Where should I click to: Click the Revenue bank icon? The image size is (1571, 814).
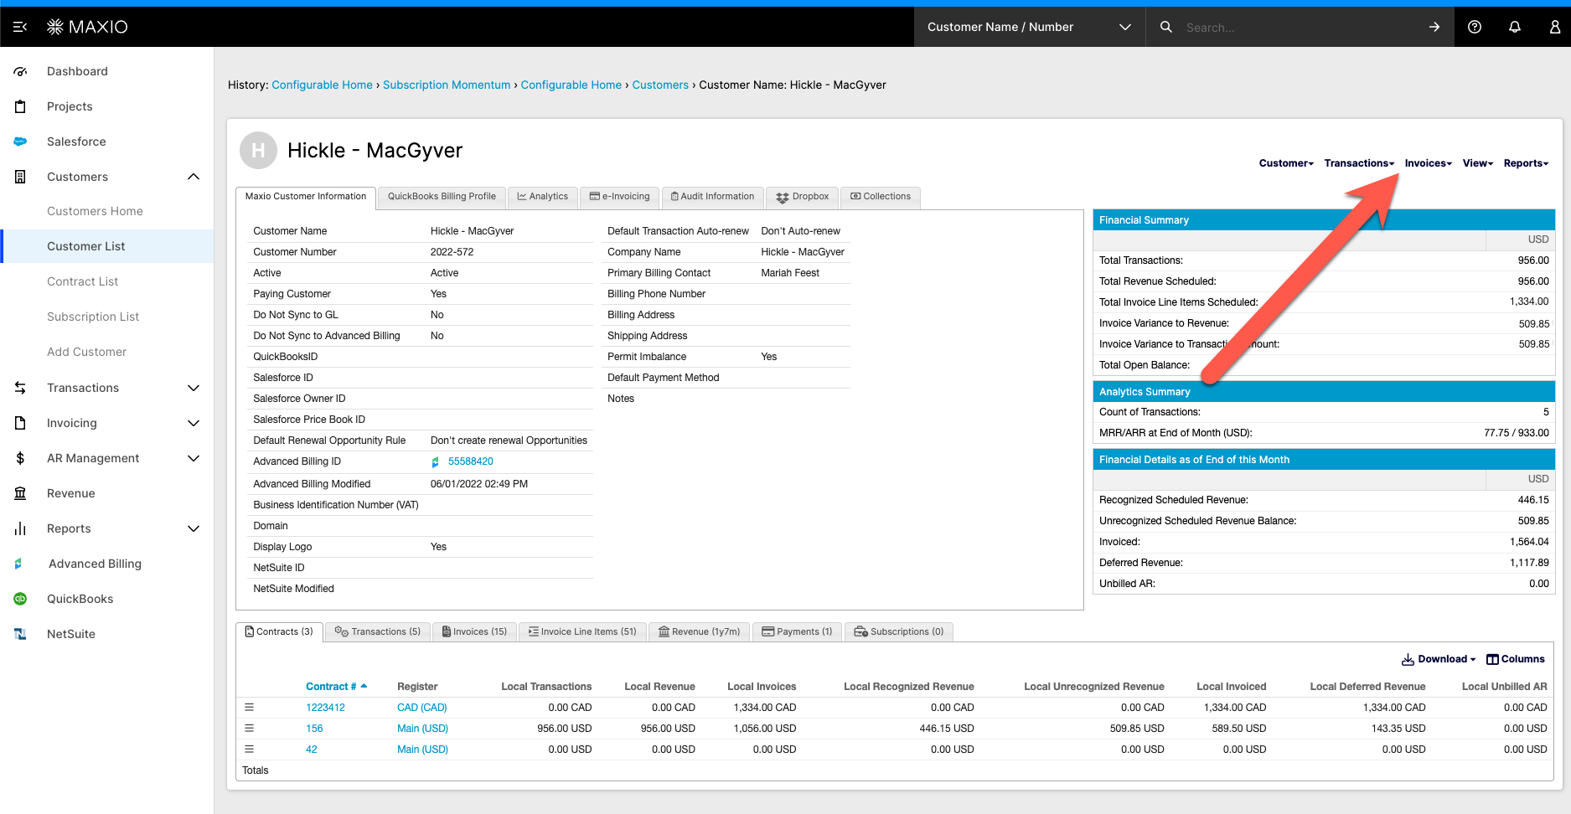click(x=20, y=493)
